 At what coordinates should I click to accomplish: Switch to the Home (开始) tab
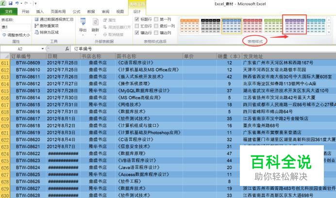coord(26,12)
